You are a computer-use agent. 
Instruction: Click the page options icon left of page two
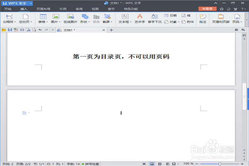coord(24,113)
